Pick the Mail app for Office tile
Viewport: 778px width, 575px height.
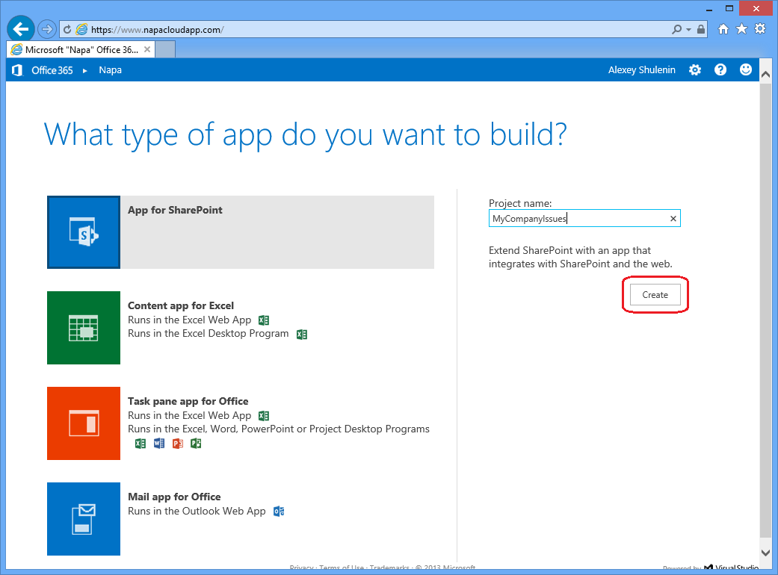pos(239,519)
